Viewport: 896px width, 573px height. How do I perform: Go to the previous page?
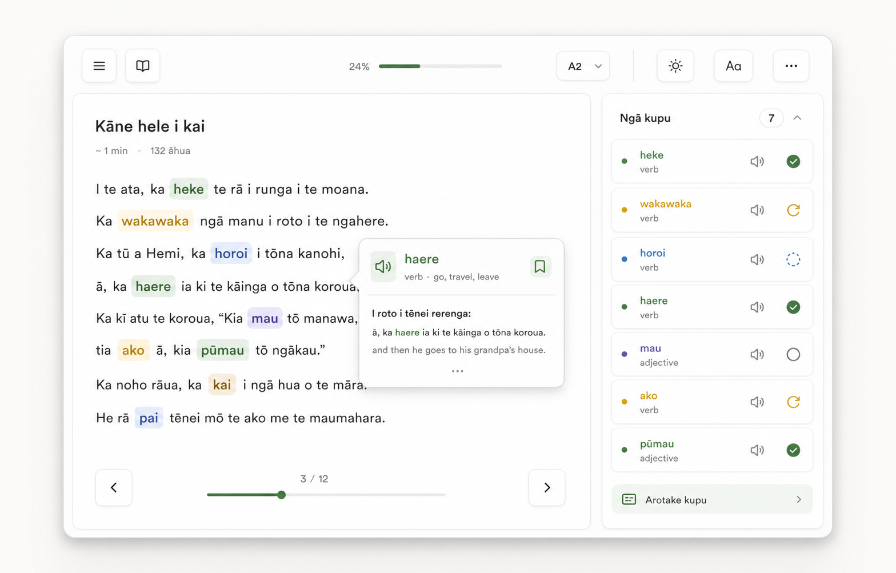(114, 487)
